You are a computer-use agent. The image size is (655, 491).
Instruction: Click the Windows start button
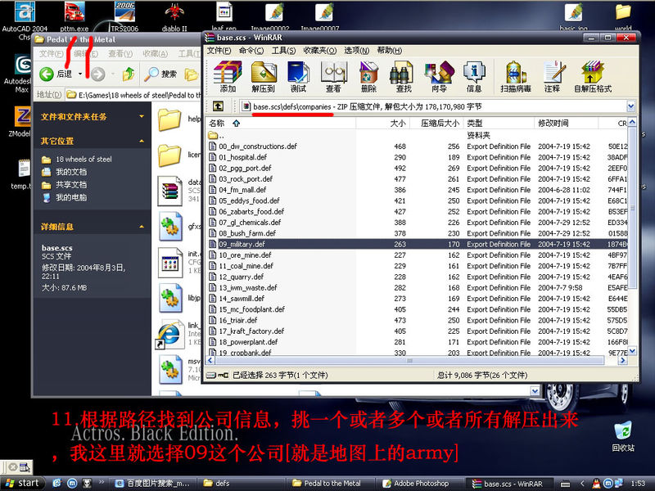23,483
